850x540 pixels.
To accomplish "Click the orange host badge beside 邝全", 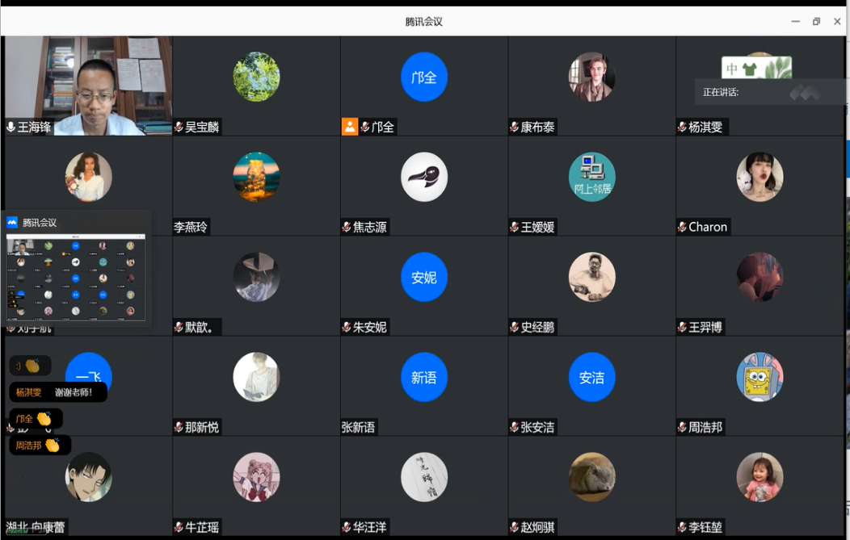I will [350, 127].
